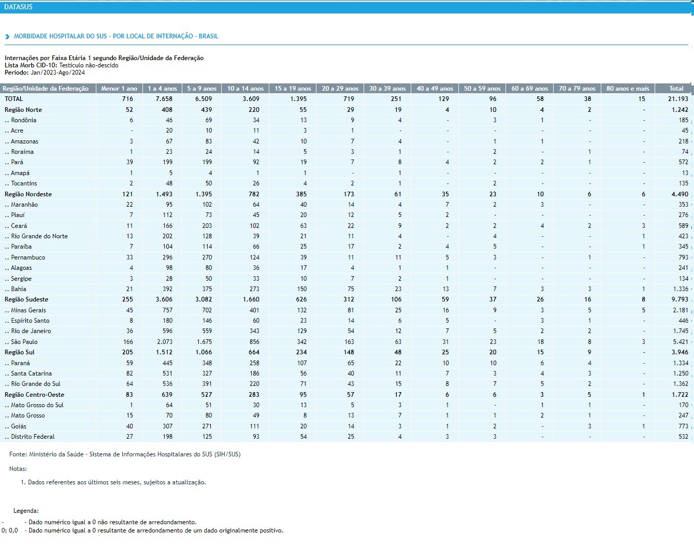Select the 80 anos e mais column header
The height and width of the screenshot is (546, 694).
tap(628, 89)
